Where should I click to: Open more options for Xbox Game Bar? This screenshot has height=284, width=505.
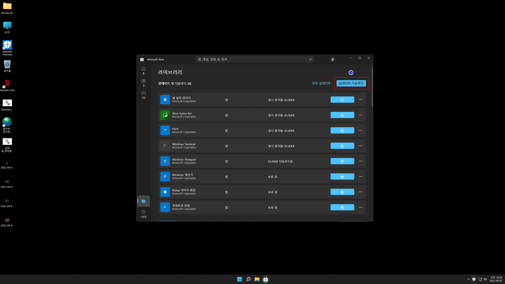(360, 115)
